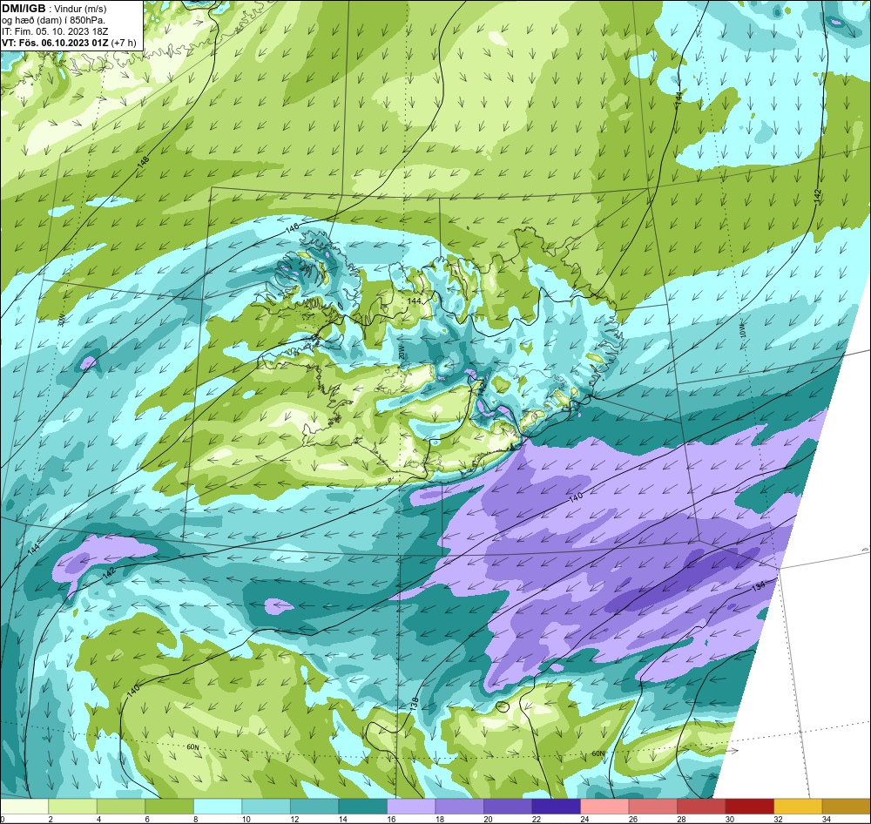Viewport: 871px width, 824px height.
Task: Choose the above-34 m/s ochre legend swatch
Action: point(846,807)
